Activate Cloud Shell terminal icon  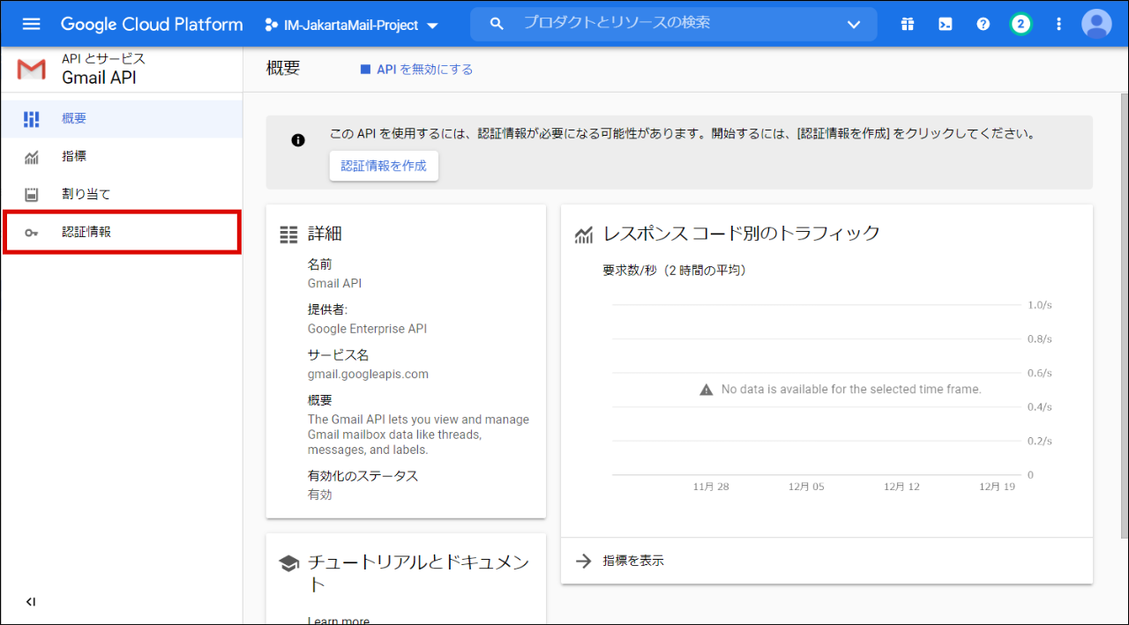click(945, 24)
